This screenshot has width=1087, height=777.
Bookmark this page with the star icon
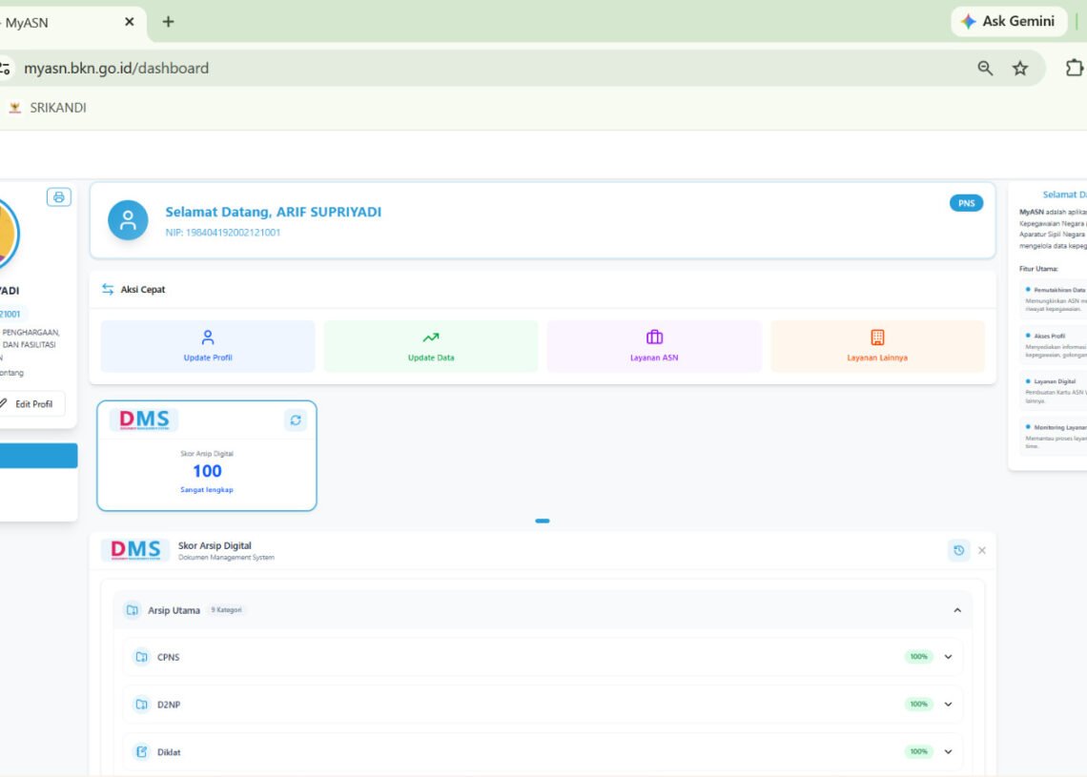pos(1019,68)
